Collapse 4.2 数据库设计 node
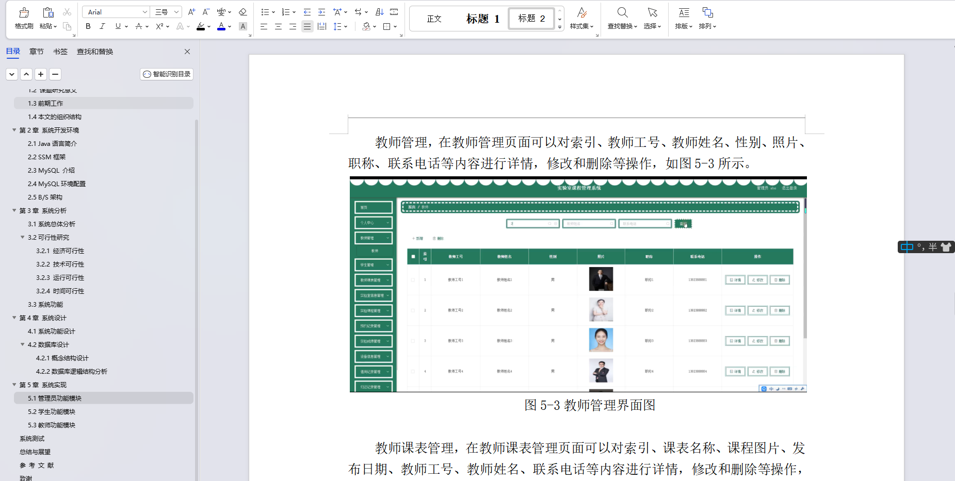The image size is (955, 481). 23,344
